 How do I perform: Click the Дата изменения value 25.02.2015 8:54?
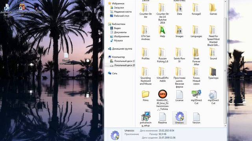pyautogui.click(x=166, y=130)
